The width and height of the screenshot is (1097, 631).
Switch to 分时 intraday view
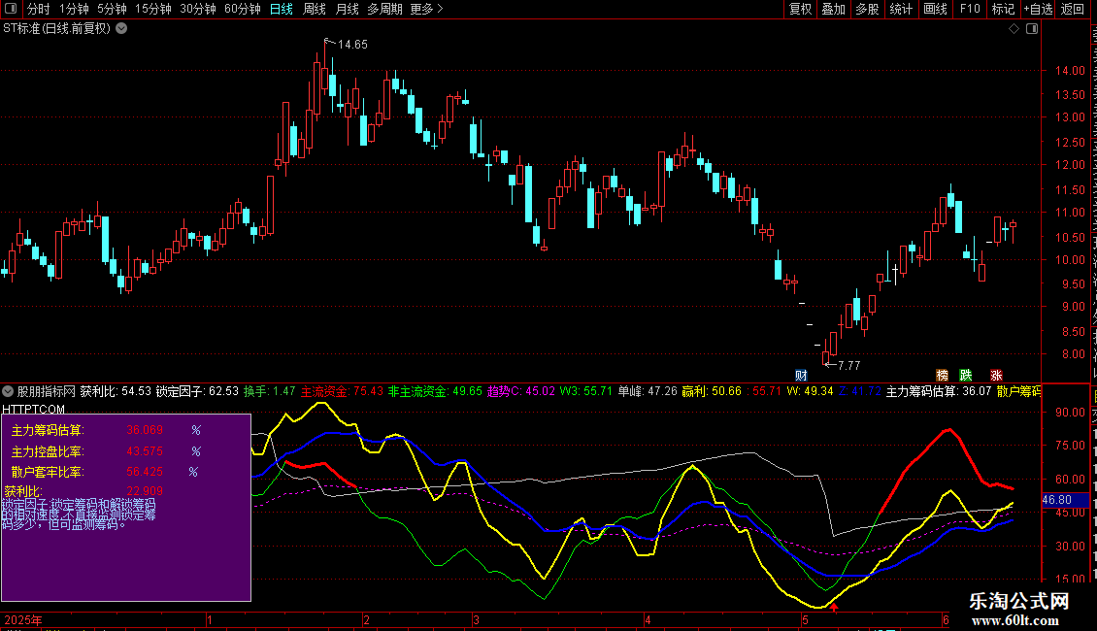click(x=39, y=9)
